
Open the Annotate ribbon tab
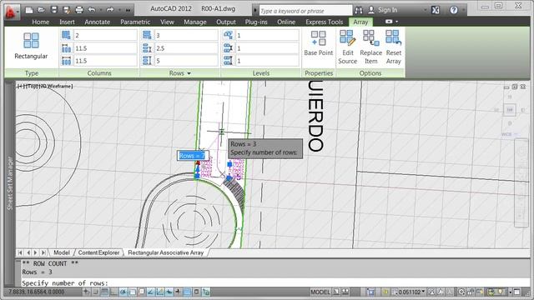pyautogui.click(x=97, y=22)
